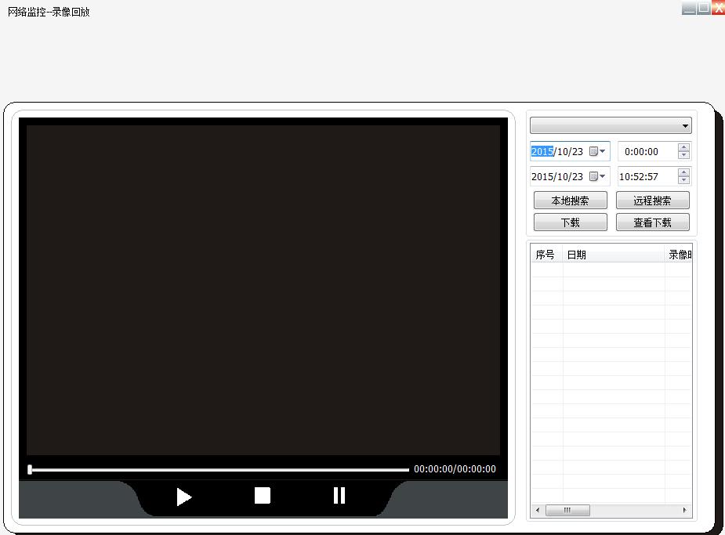725x535 pixels.
Task: Pause playback with the pause icon
Action: click(x=339, y=495)
